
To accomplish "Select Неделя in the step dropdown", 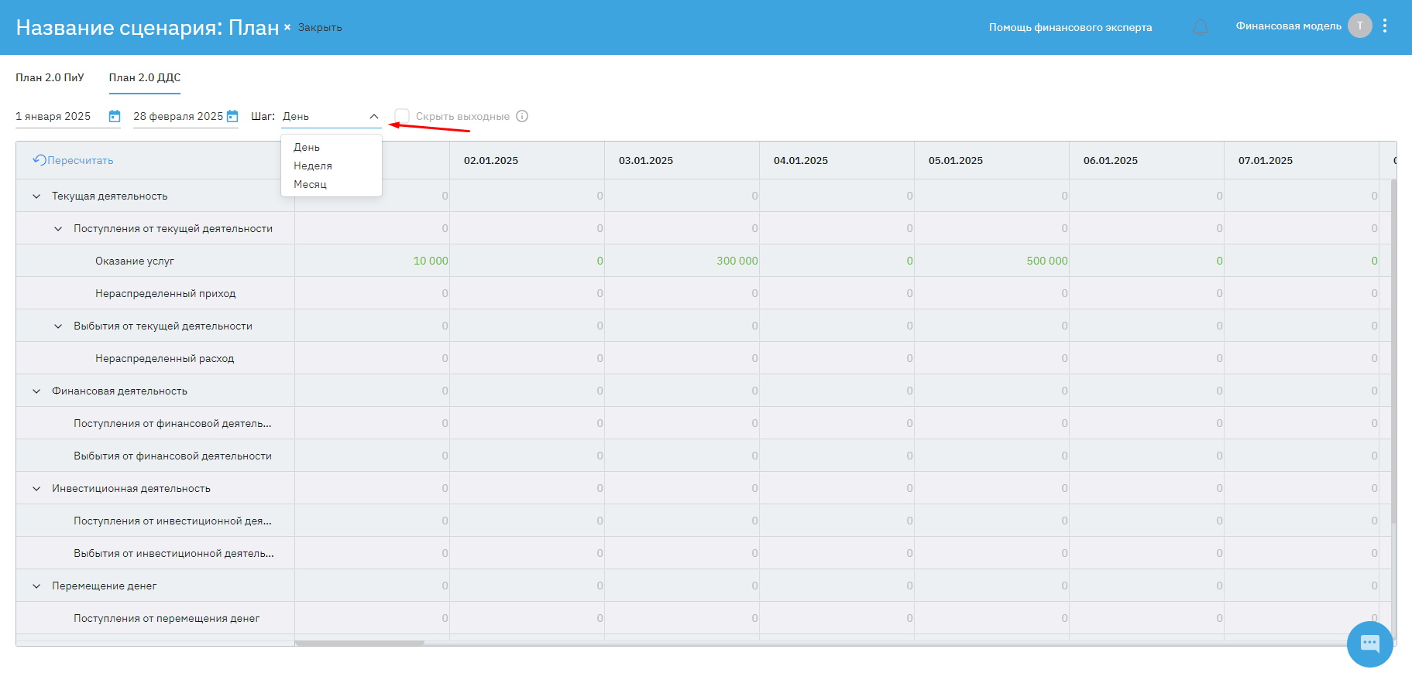I will (313, 166).
